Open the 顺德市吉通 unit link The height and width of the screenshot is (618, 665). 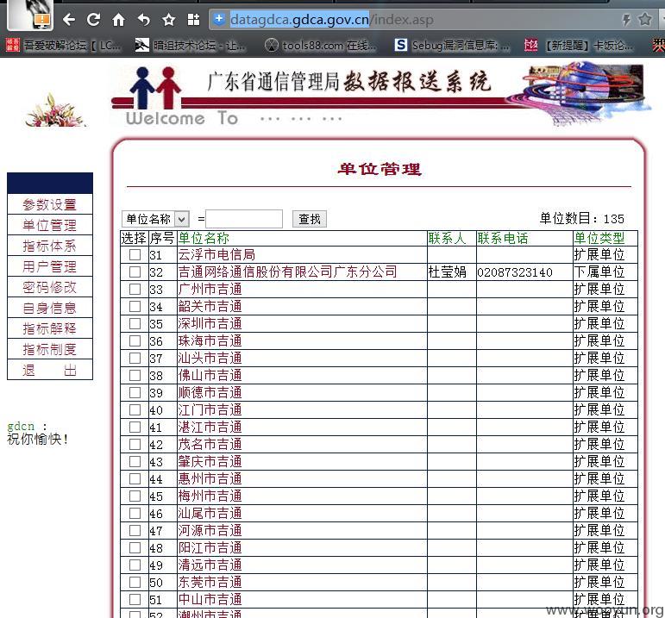click(x=210, y=392)
